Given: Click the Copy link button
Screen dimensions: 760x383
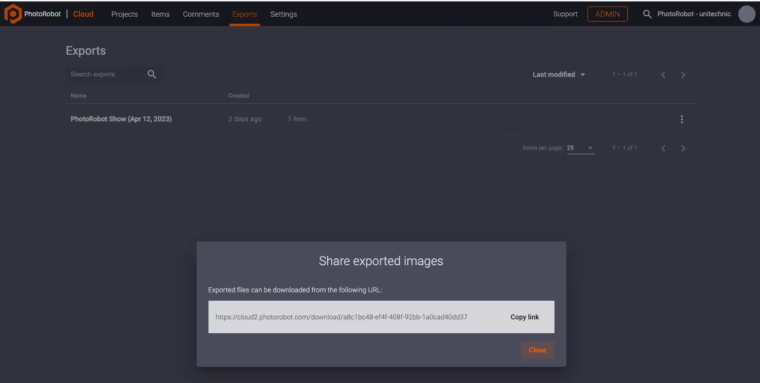Looking at the screenshot, I should (524, 317).
